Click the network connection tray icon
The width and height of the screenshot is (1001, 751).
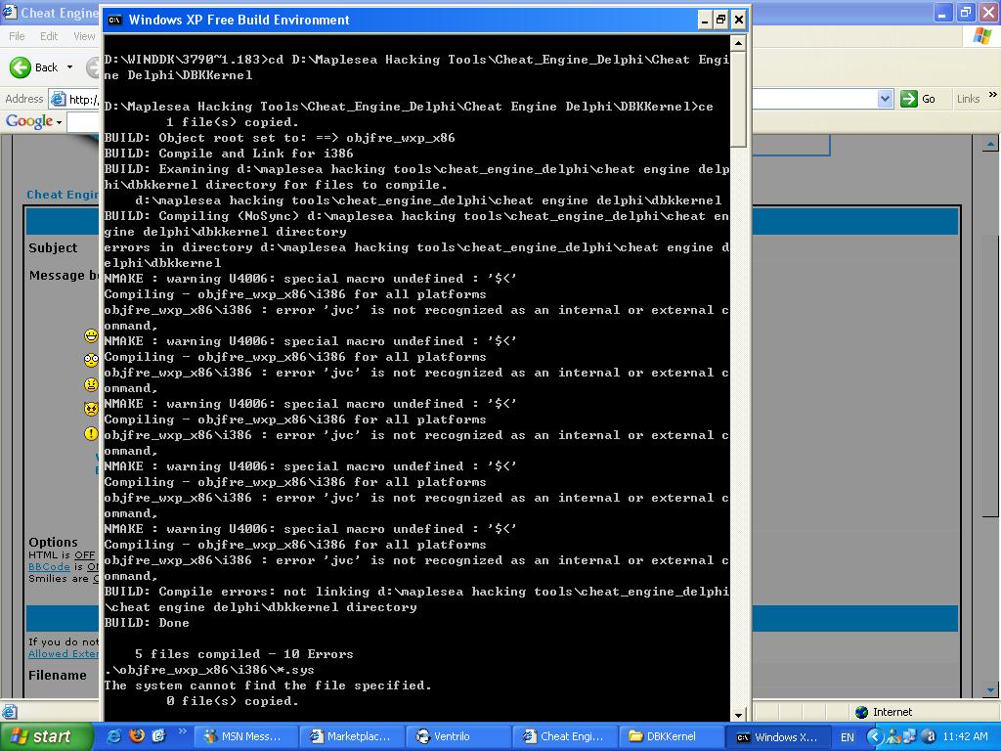(x=909, y=737)
